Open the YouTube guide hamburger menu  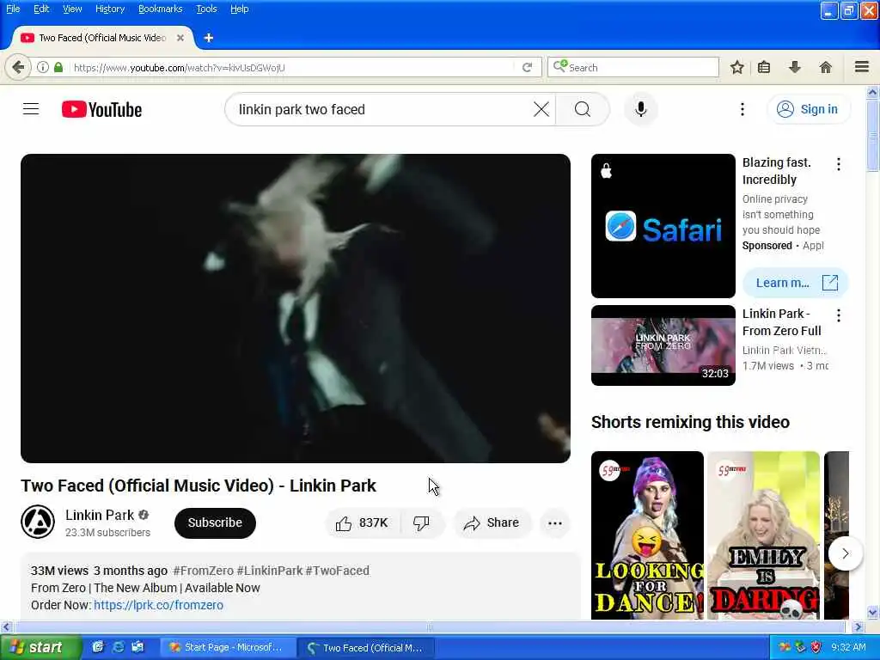(x=31, y=109)
